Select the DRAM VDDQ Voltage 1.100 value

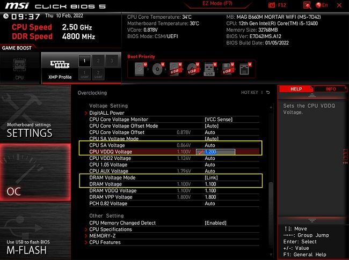[210, 190]
